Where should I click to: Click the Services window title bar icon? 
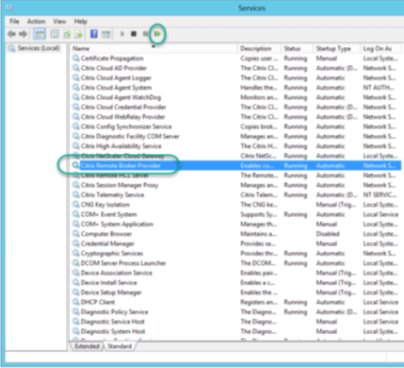click(9, 8)
